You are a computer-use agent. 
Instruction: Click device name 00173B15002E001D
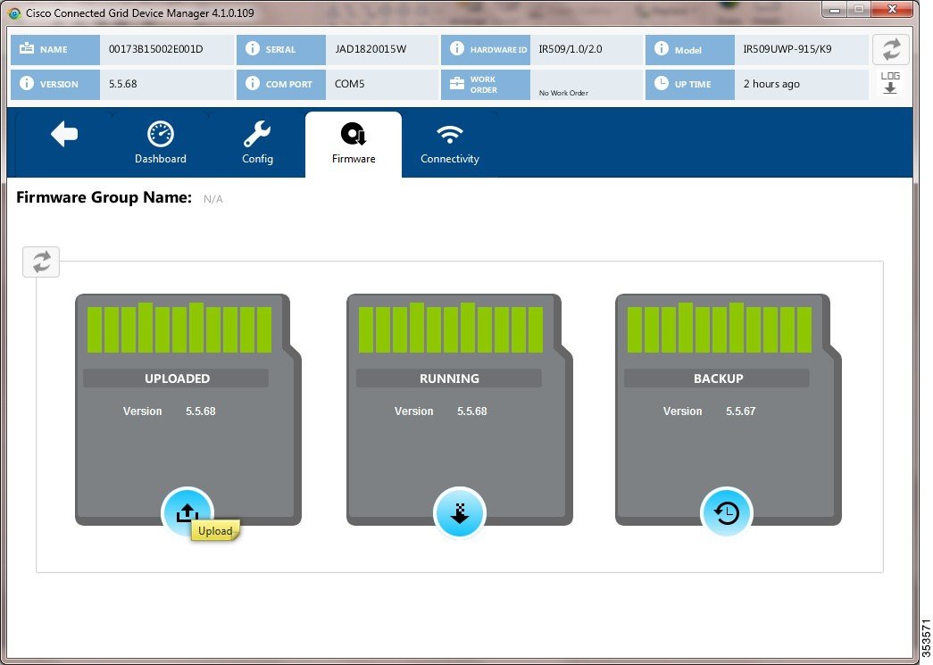pos(156,49)
